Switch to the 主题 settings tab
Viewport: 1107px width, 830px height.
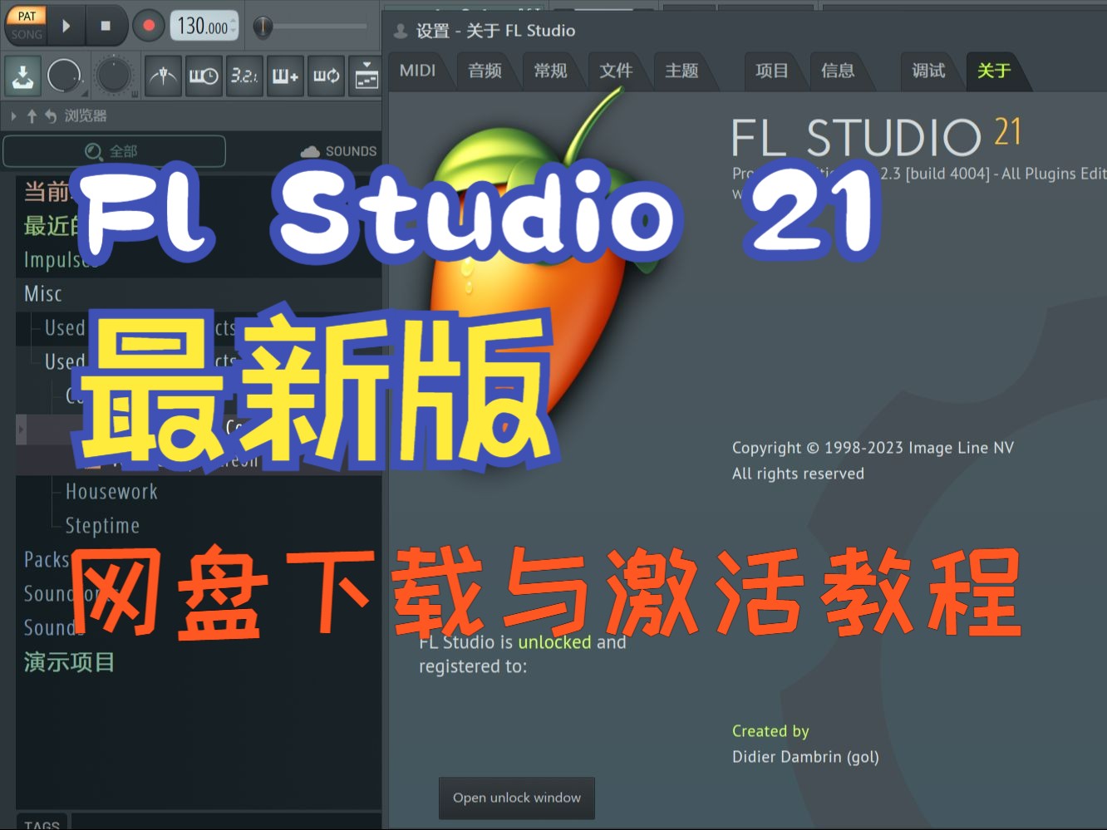click(x=681, y=71)
